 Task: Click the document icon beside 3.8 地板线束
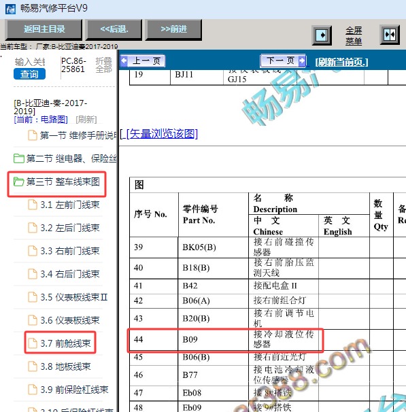pyautogui.click(x=33, y=366)
